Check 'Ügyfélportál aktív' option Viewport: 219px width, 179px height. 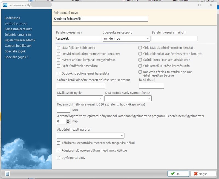58,158
